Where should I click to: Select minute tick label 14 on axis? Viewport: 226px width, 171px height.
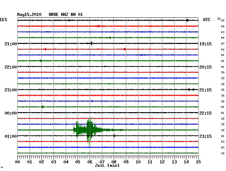click(x=186, y=162)
